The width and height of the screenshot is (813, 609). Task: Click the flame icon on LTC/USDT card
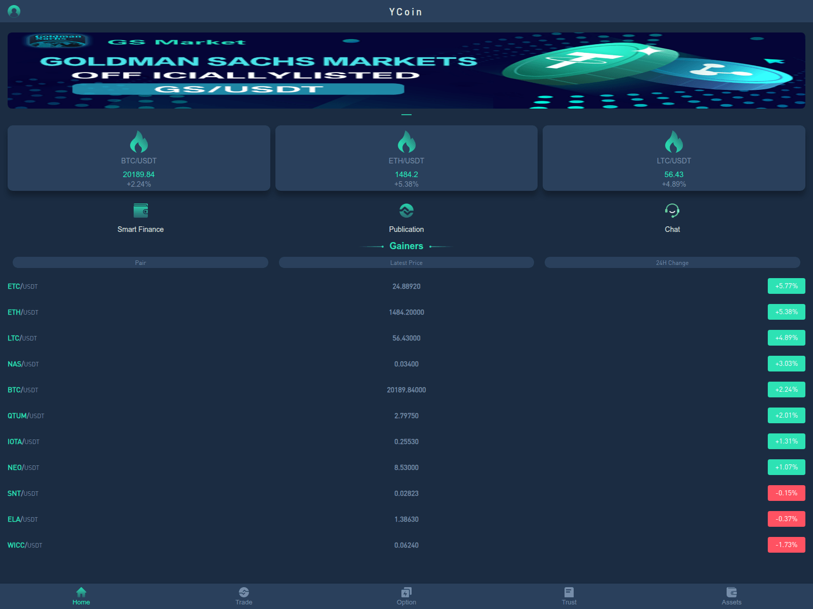pyautogui.click(x=674, y=142)
